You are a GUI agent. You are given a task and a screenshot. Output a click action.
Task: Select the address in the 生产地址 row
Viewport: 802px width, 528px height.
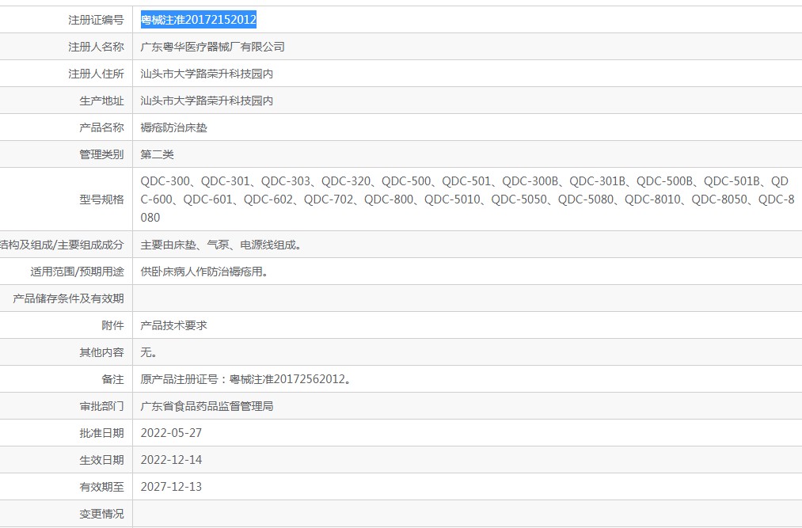(x=207, y=101)
